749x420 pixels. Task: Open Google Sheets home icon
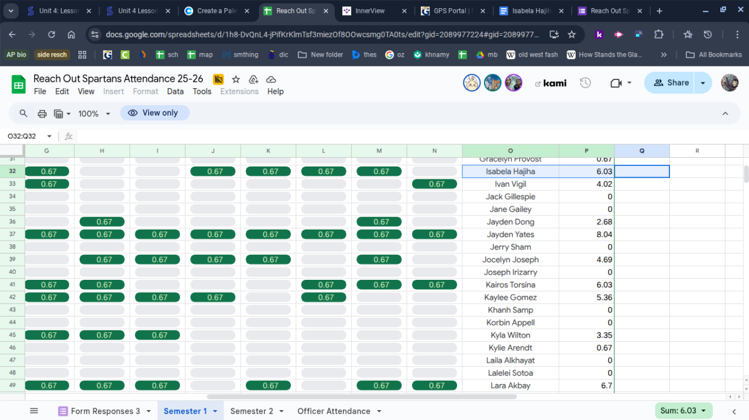19,85
